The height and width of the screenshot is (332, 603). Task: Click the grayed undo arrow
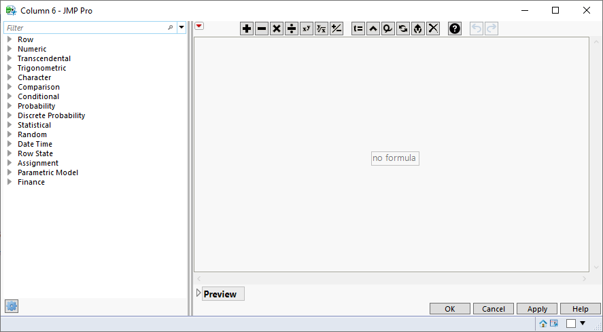coord(476,29)
